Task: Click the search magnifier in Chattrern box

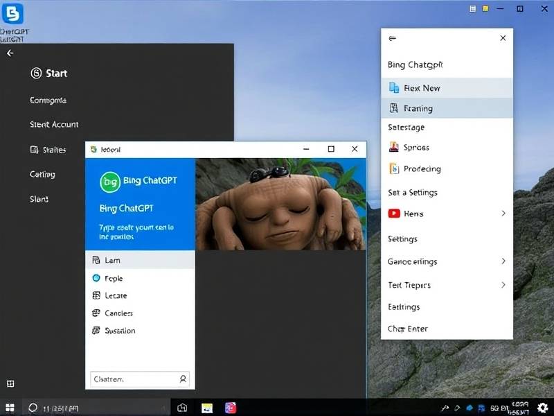Action: tap(183, 379)
